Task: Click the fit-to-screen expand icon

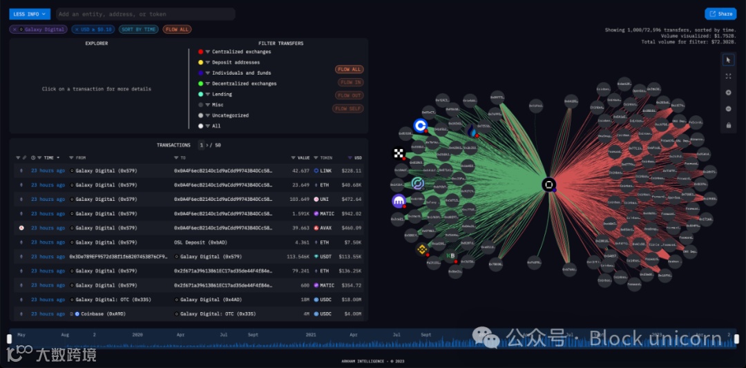Action: [729, 76]
